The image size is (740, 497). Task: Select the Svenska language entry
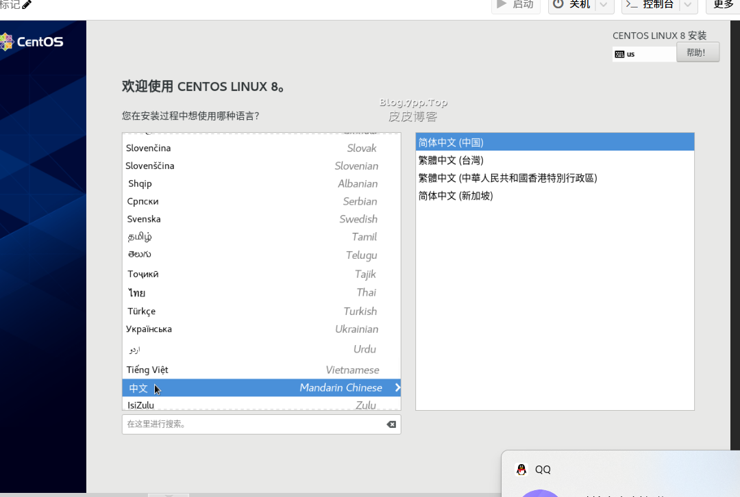[144, 219]
